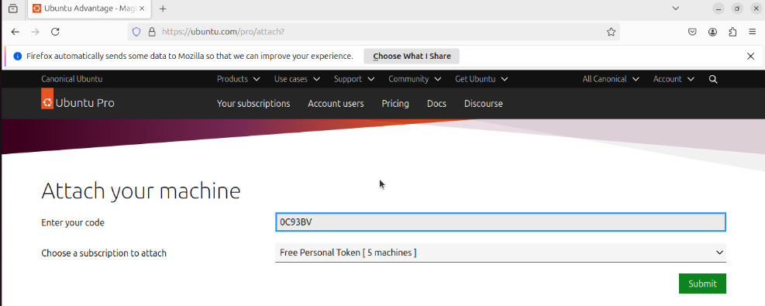Click the info icon in notification bar
This screenshot has height=306, width=765.
point(18,56)
